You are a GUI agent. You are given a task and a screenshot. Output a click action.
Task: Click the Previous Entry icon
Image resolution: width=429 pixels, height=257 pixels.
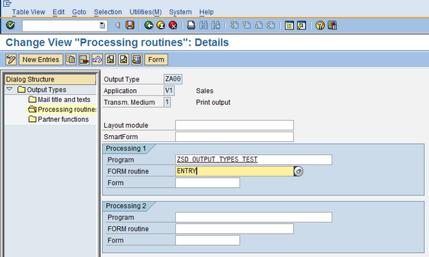pyautogui.click(x=111, y=60)
